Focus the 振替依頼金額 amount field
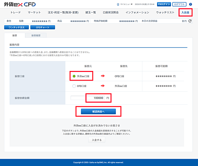 88,98
